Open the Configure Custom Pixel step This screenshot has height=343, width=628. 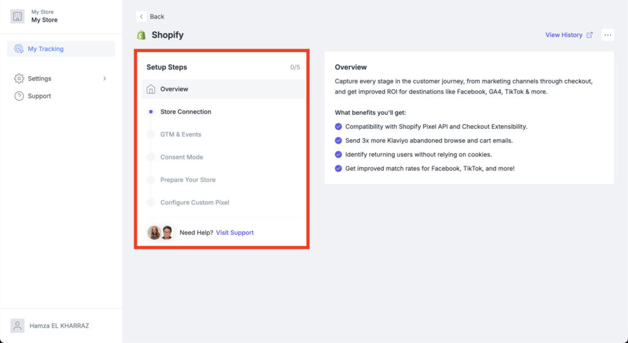pos(194,202)
